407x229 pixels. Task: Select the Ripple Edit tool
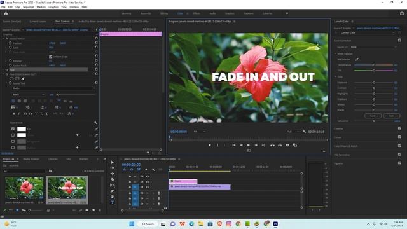112,174
